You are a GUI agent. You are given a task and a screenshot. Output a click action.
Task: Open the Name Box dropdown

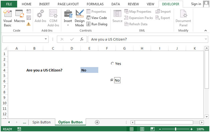coord(46,39)
